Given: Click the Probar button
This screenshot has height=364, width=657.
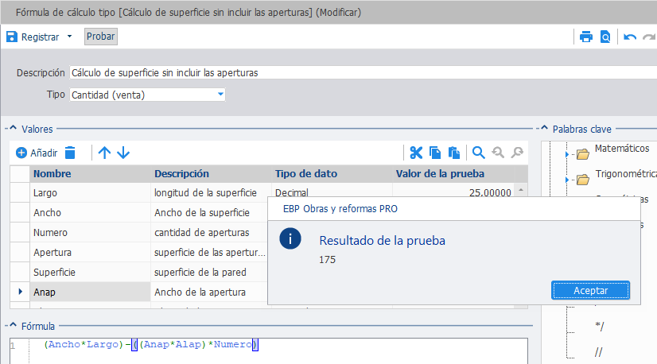Looking at the screenshot, I should click(x=100, y=37).
